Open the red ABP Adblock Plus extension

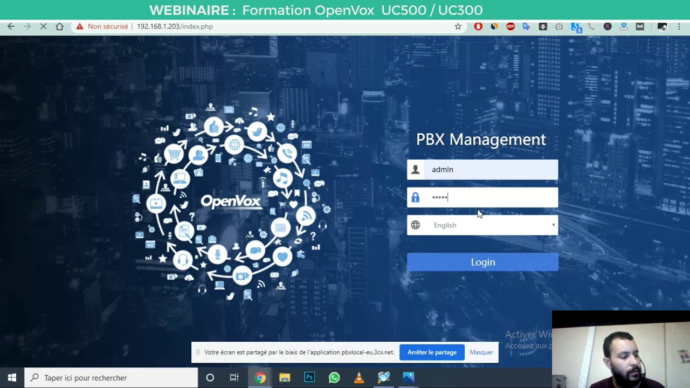pyautogui.click(x=510, y=26)
